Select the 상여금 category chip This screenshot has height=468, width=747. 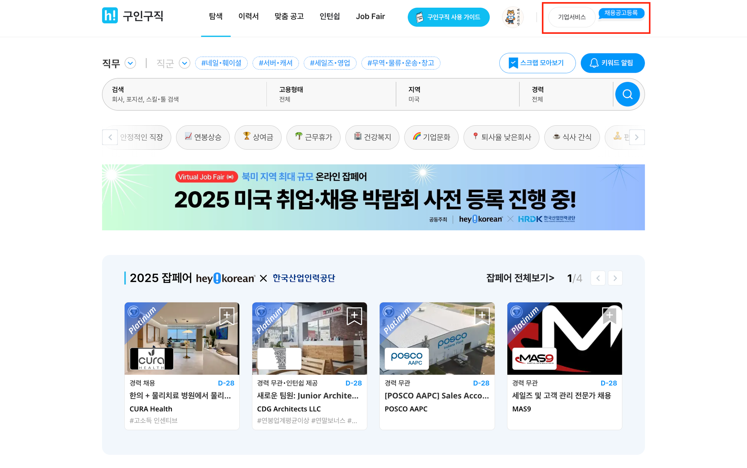point(258,137)
